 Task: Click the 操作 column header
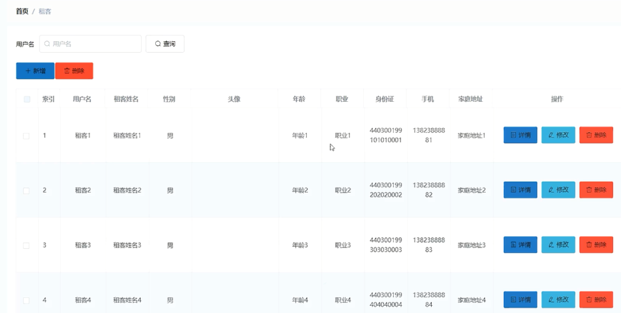pyautogui.click(x=557, y=99)
